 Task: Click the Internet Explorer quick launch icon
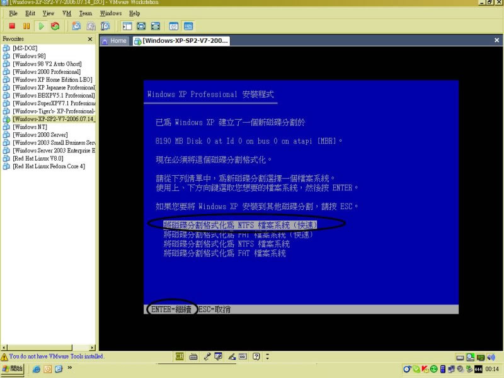37,369
